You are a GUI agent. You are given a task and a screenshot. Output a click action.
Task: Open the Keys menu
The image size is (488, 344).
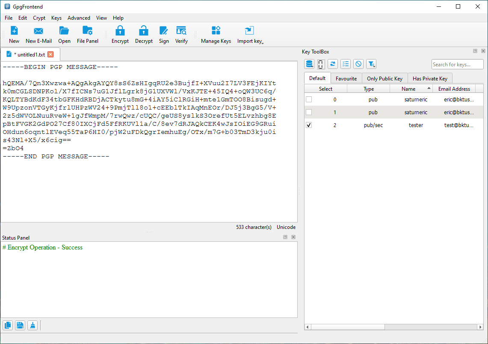click(x=56, y=18)
